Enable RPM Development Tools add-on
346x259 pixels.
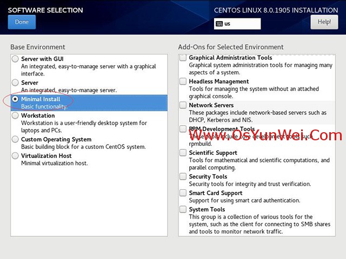click(x=183, y=129)
